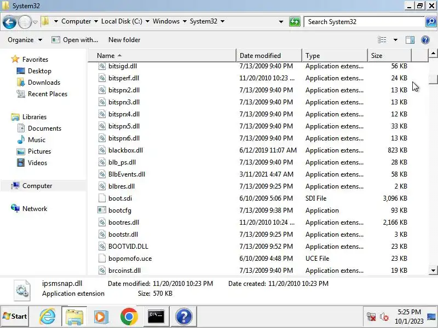The width and height of the screenshot is (438, 328).
Task: Click the change view icon
Action: click(382, 40)
